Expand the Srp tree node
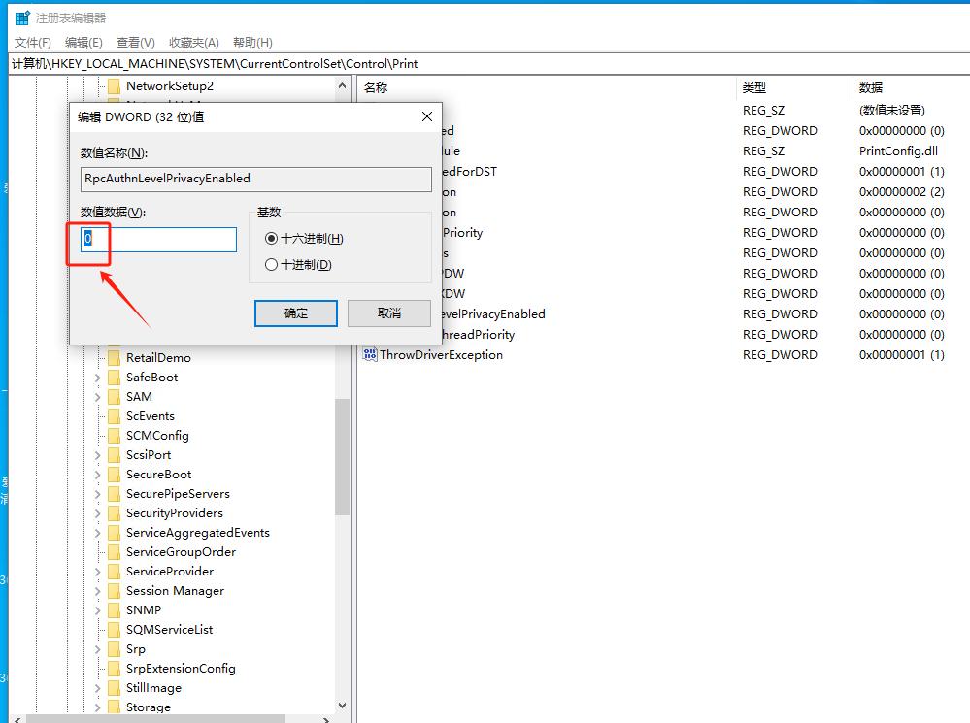The width and height of the screenshot is (970, 723). click(x=98, y=648)
